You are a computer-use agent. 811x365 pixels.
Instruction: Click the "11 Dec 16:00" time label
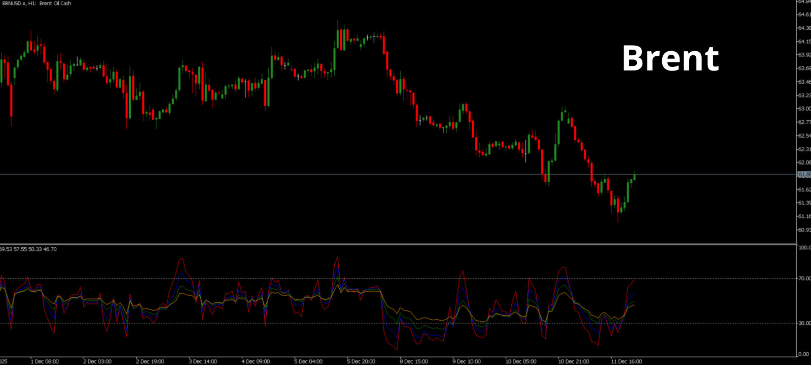point(626,361)
